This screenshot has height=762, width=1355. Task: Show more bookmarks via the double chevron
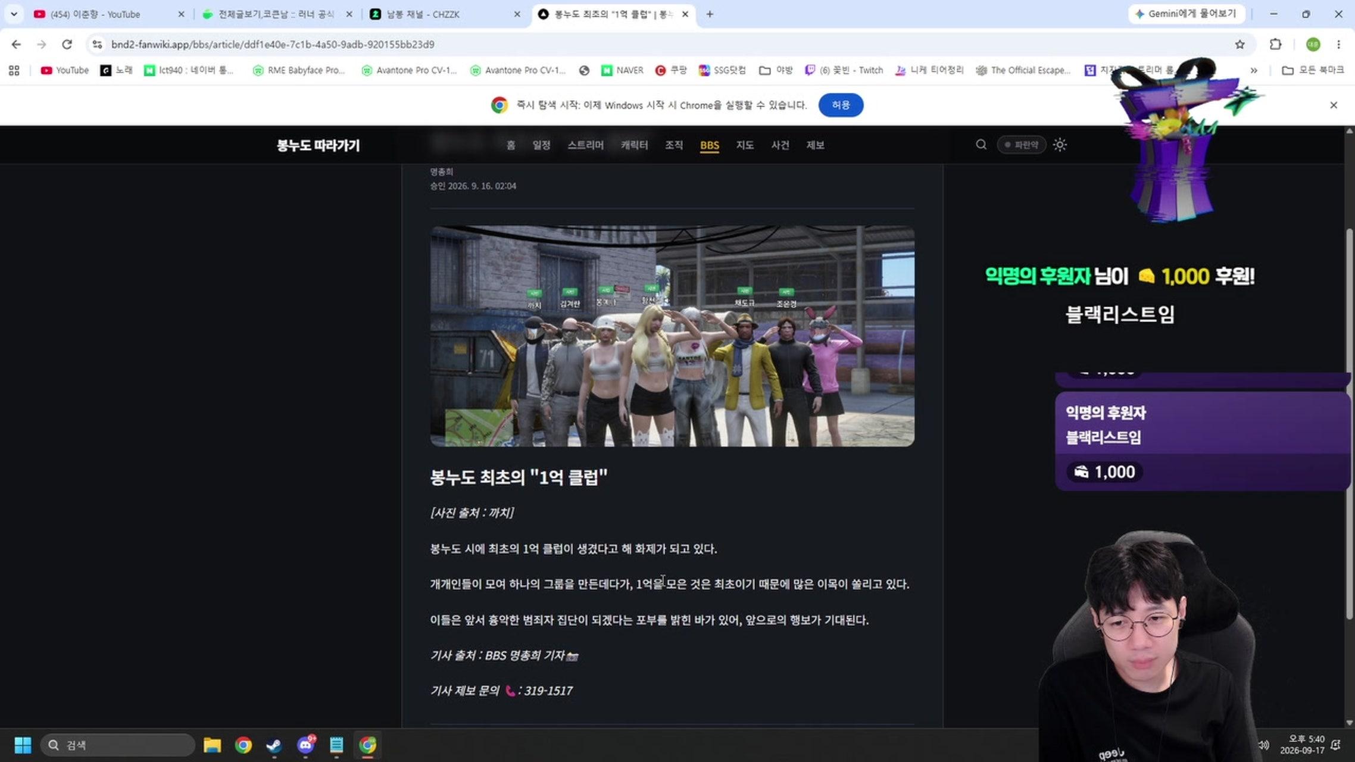pos(1254,70)
